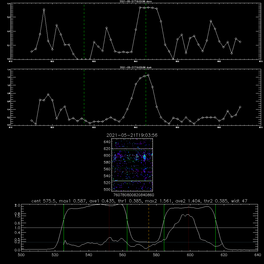Viewport: 264px width, 264px height.
Task: Click the heatmap y-axis label 640
Action: 107,142
